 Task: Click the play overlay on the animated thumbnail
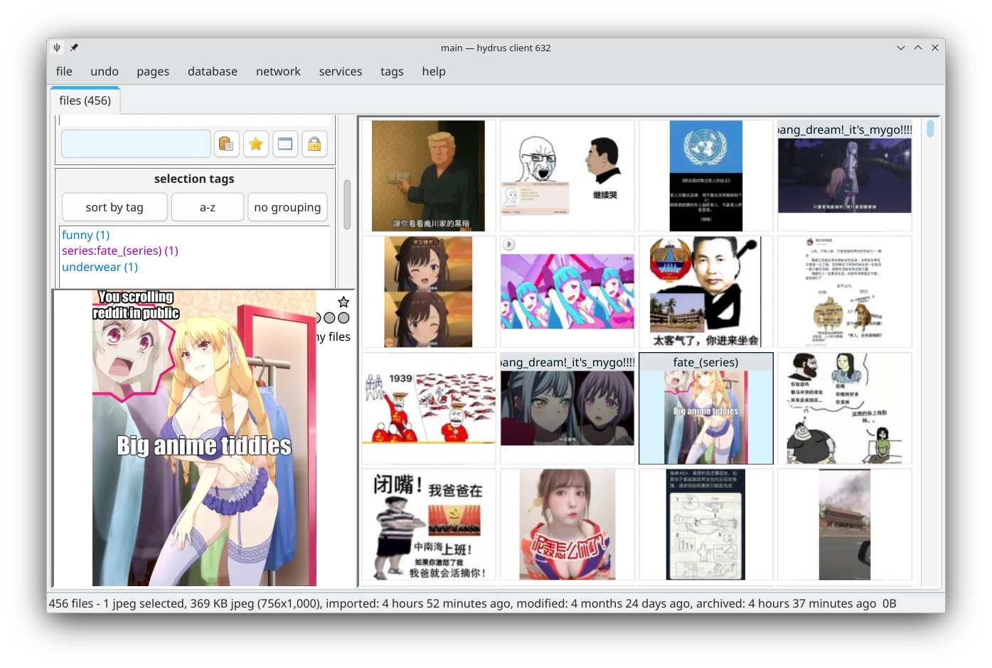point(509,244)
